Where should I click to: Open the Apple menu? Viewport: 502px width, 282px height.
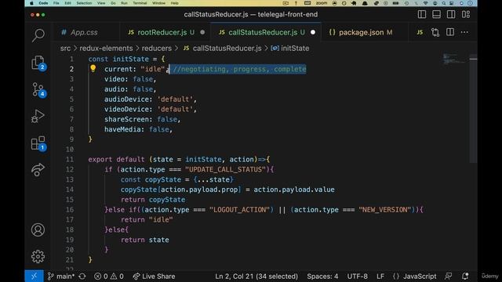pyautogui.click(x=31, y=3)
